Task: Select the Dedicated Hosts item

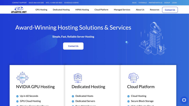Action: [84, 96]
